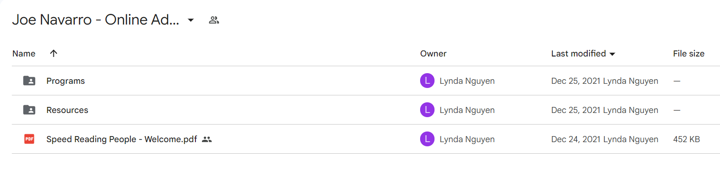Click the Programs shared folder icon
This screenshot has width=720, height=169.
(x=29, y=81)
